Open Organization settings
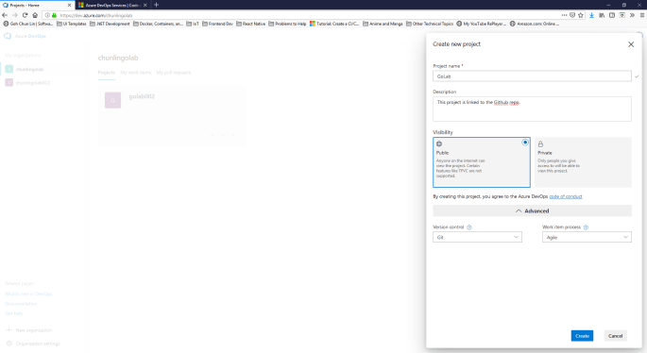Viewport: 647px width, 353px height. (x=33, y=344)
